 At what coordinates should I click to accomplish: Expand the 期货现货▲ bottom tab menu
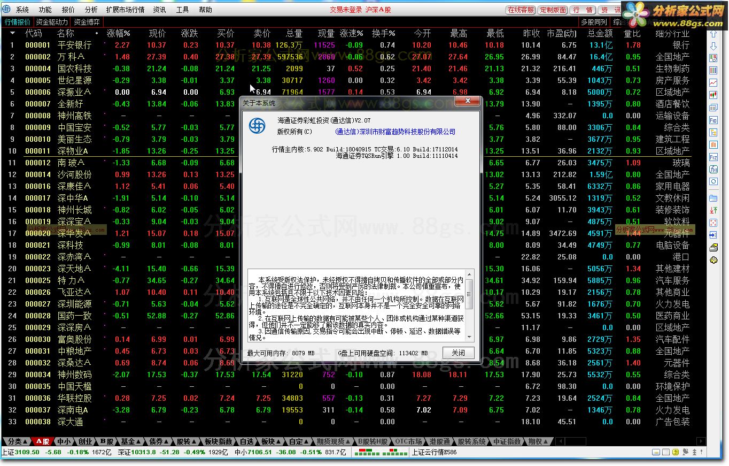[x=334, y=441]
